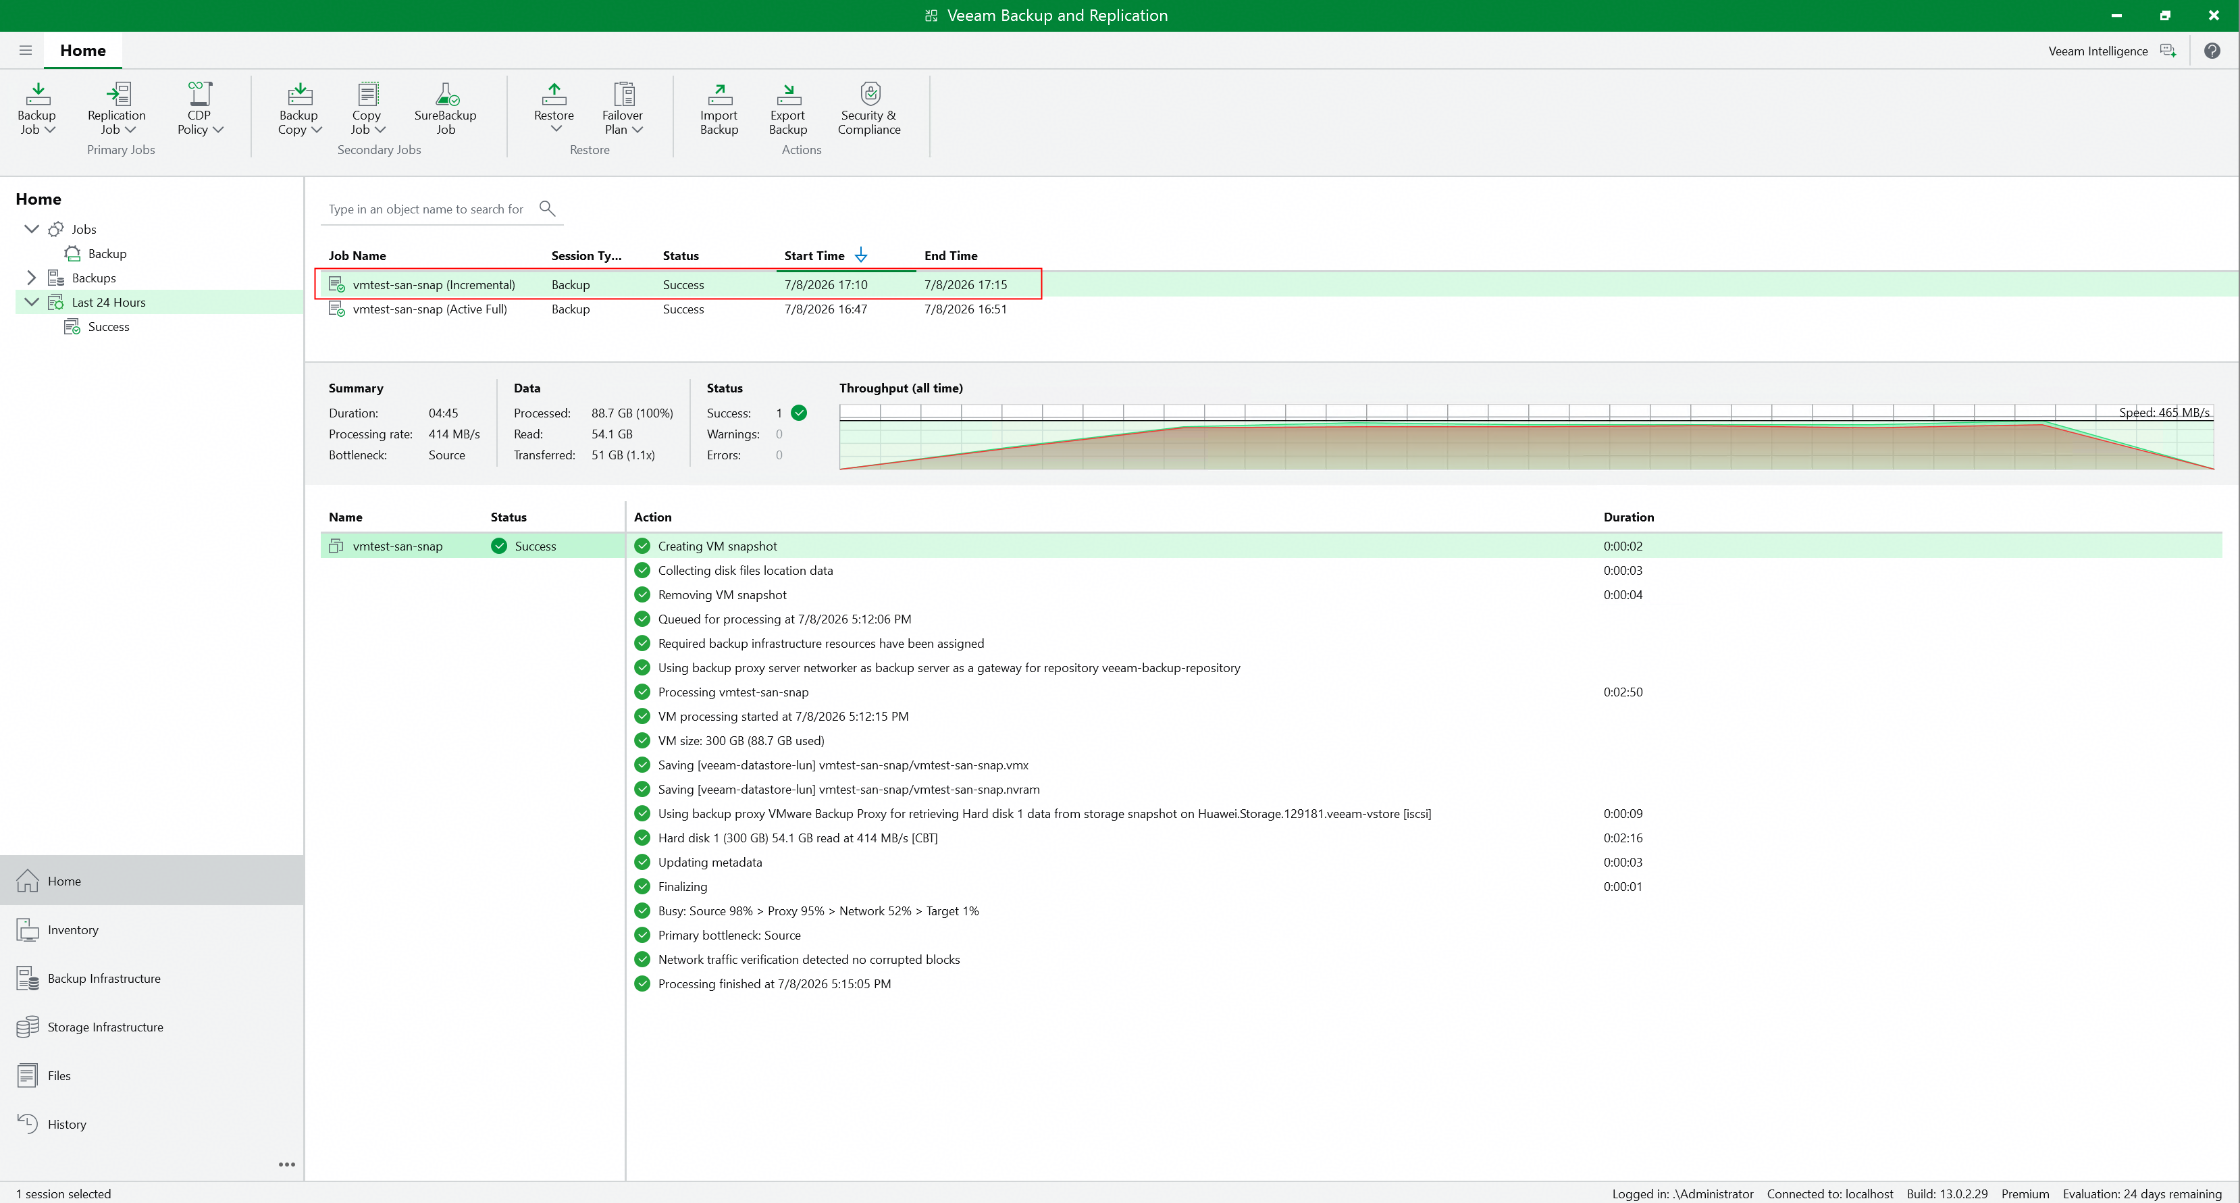The width and height of the screenshot is (2240, 1203).
Task: Select the 'Creating VM snapshot' action row
Action: click(1424, 546)
